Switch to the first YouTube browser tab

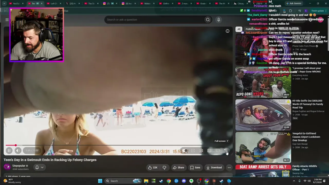click(x=16, y=4)
